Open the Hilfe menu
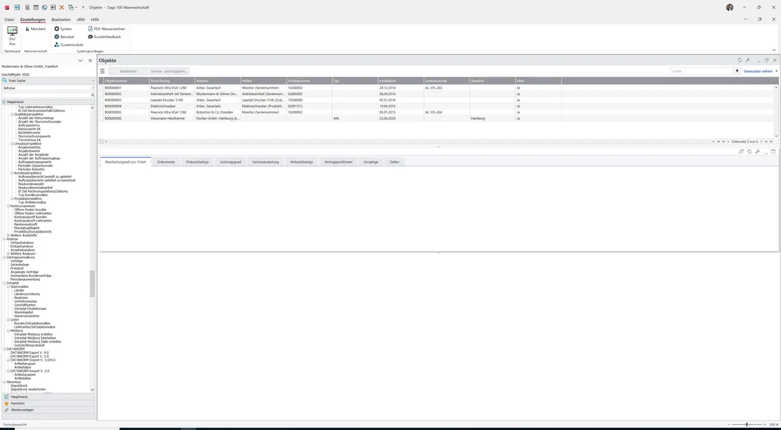This screenshot has height=430, width=781. tap(95, 20)
